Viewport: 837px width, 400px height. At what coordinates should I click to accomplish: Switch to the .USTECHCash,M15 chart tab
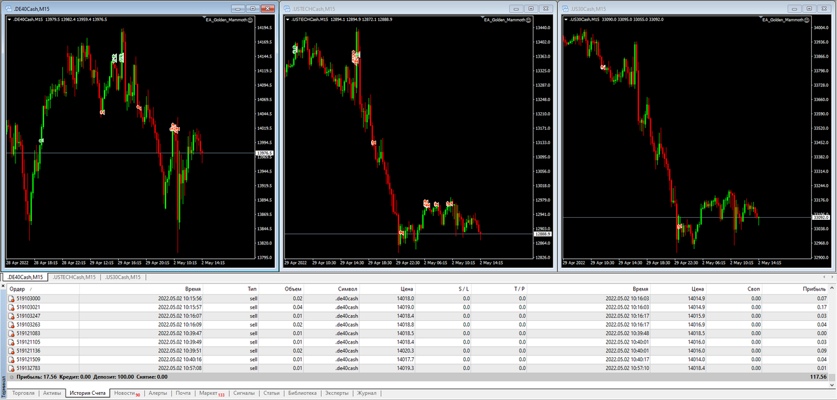pos(73,277)
